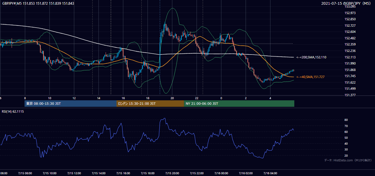Click RSI axis level 40
The image size is (375, 176).
click(346, 143)
